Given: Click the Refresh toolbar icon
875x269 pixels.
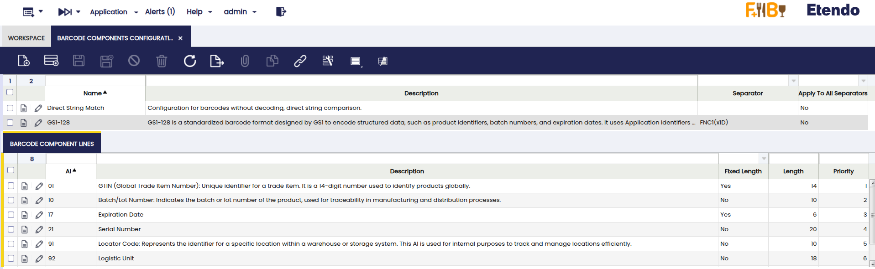Looking at the screenshot, I should point(190,61).
